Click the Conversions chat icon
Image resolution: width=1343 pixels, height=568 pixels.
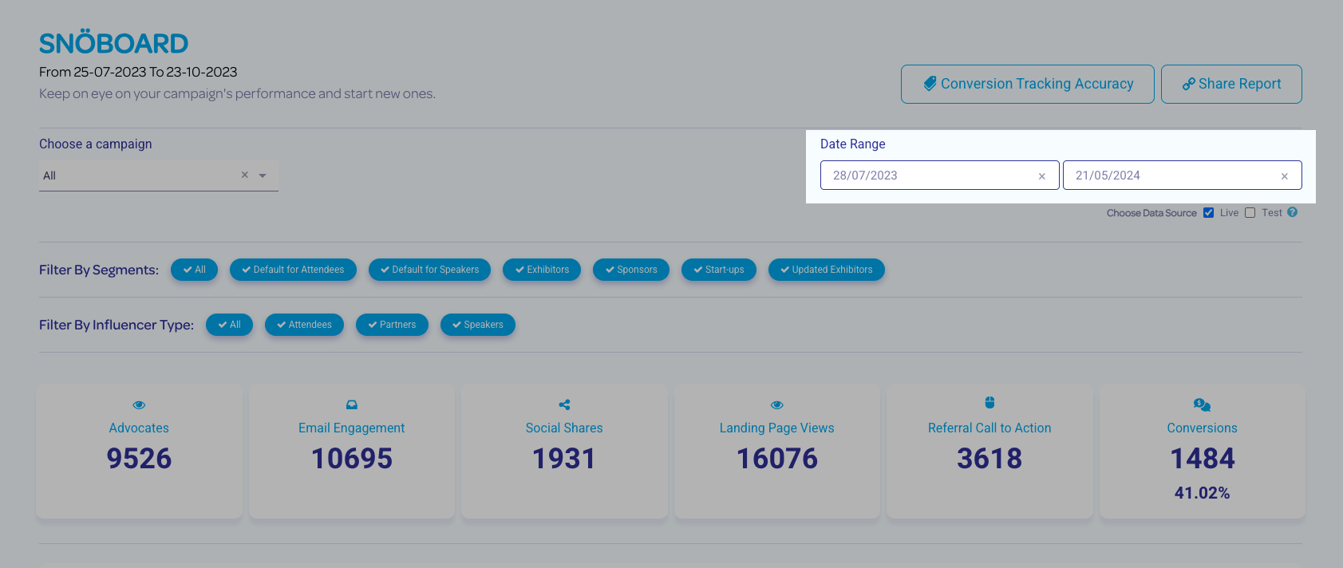pos(1202,404)
